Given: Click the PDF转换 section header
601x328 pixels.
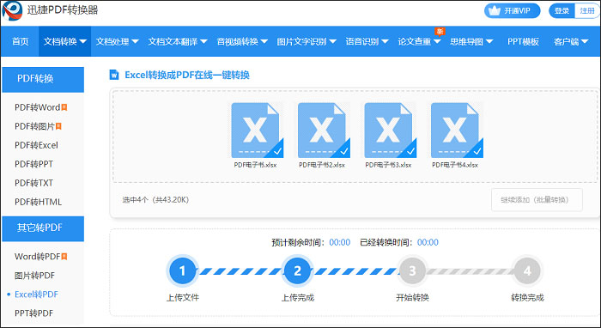Looking at the screenshot, I should (43, 79).
